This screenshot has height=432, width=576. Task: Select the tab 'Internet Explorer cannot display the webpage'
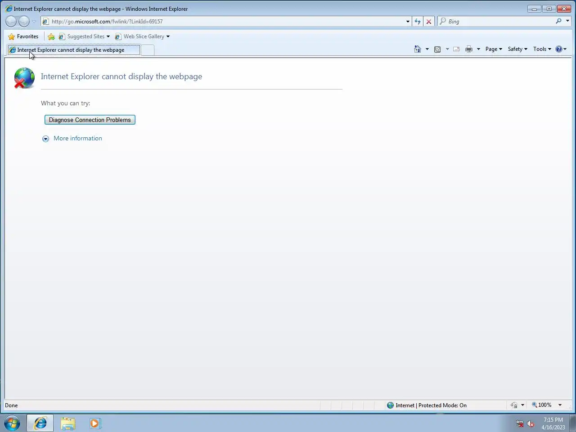(x=74, y=50)
